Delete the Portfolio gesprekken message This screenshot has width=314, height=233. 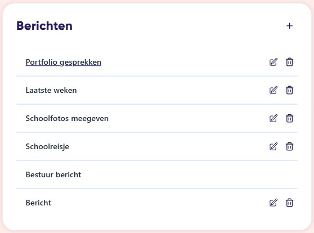tap(289, 62)
